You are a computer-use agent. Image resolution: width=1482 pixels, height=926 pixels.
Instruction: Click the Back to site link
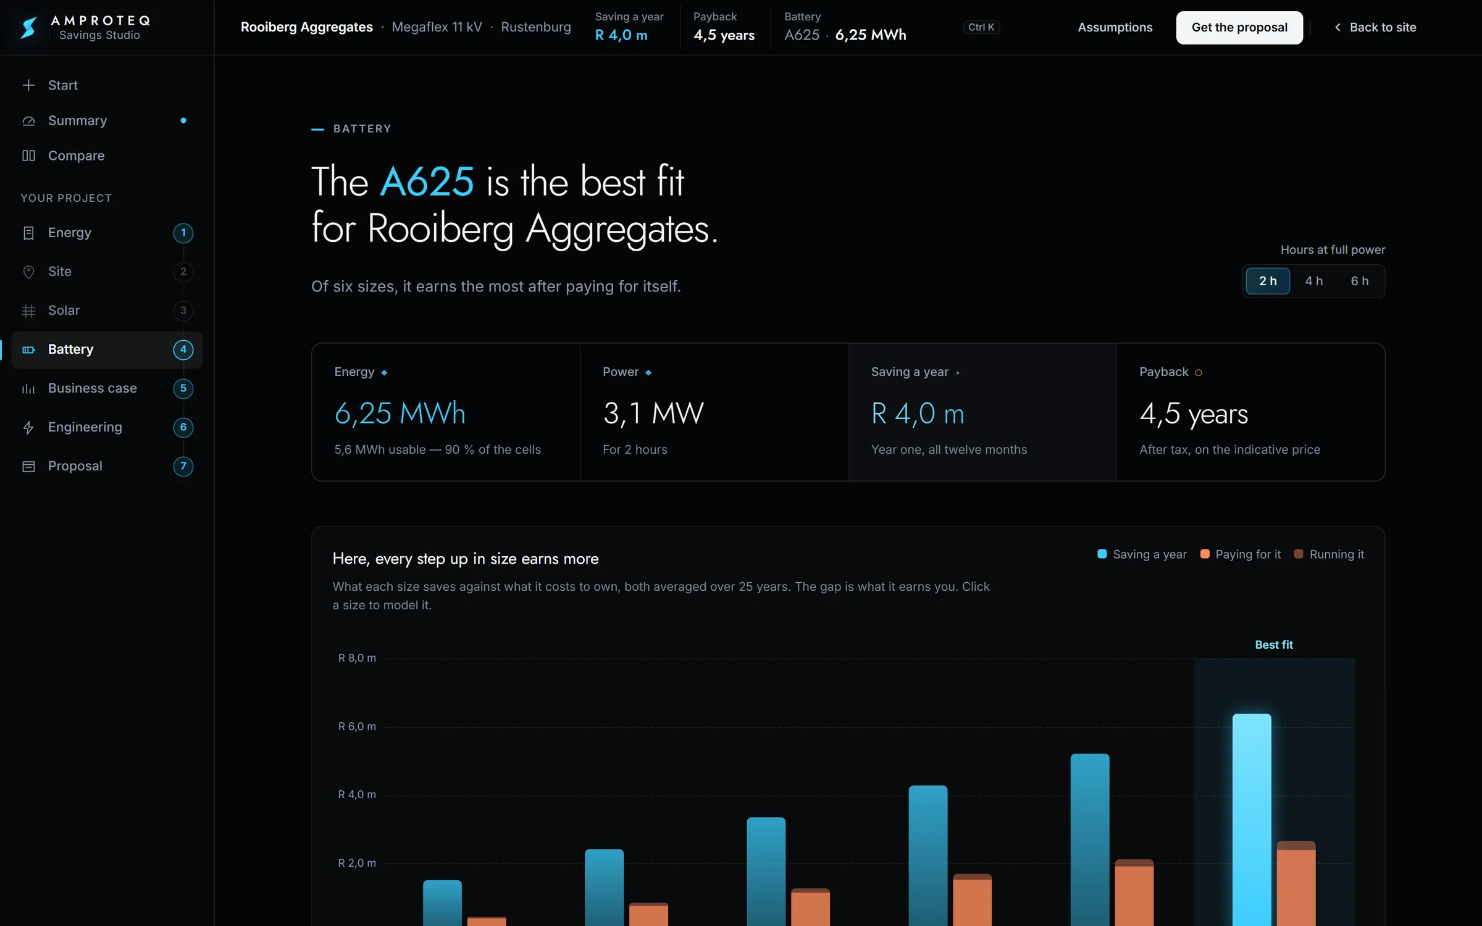1375,27
